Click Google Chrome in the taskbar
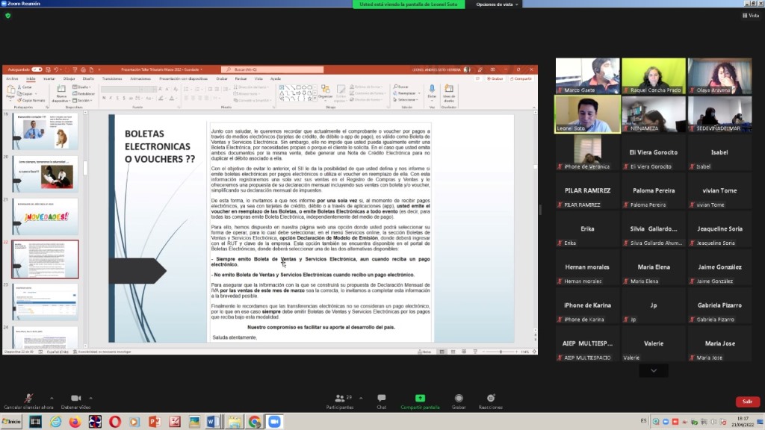The height and width of the screenshot is (430, 765). (x=254, y=422)
